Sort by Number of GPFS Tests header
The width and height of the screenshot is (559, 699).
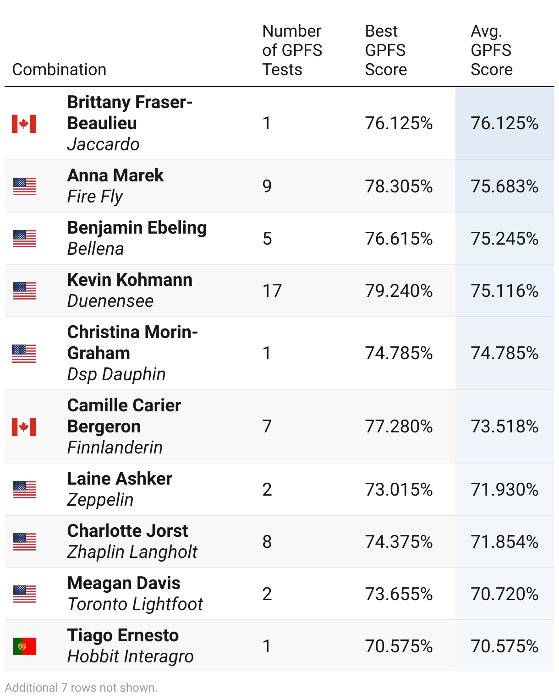coord(292,50)
